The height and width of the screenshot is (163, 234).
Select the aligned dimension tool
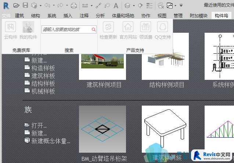[98, 6]
